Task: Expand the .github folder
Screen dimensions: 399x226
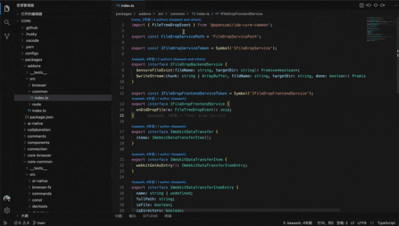Action: coord(32,28)
